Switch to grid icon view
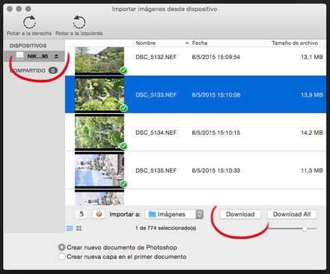This screenshot has height=274, width=330. coord(79,228)
